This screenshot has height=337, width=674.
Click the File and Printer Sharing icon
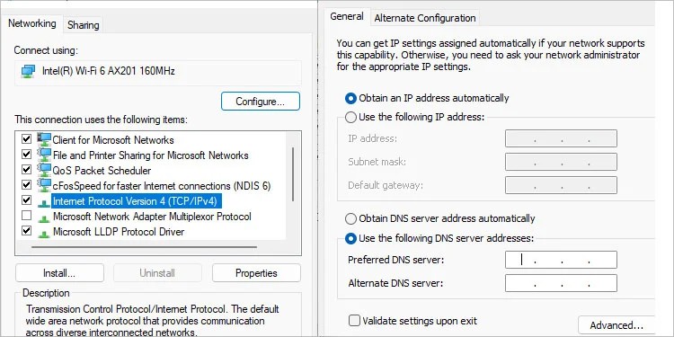44,155
